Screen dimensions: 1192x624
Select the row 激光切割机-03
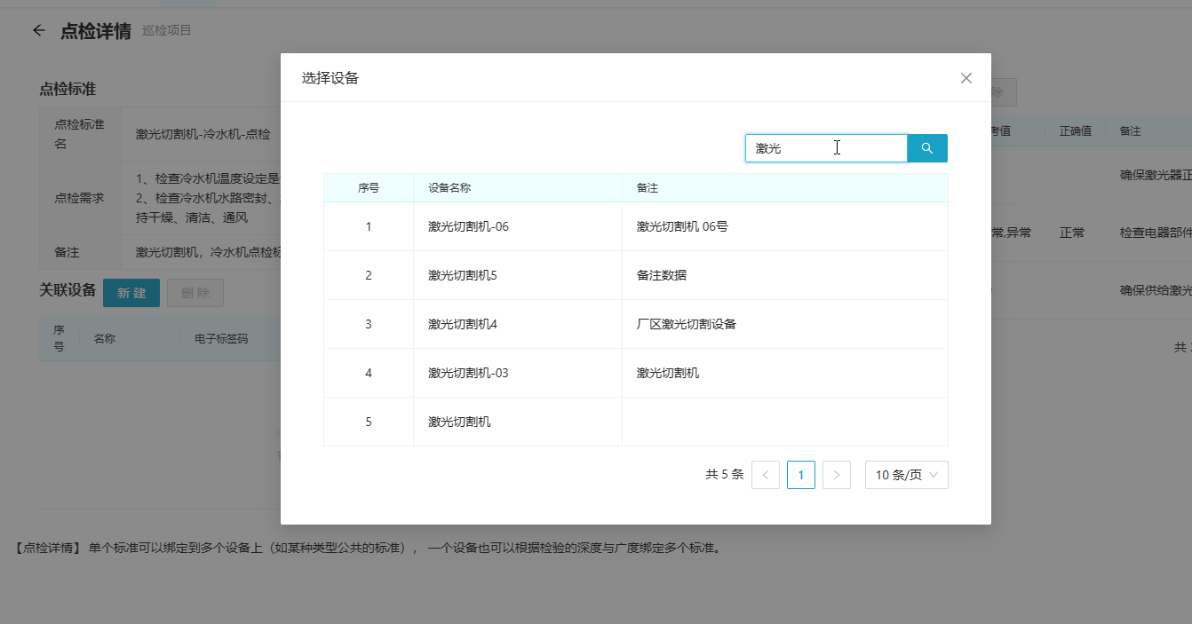(x=636, y=373)
